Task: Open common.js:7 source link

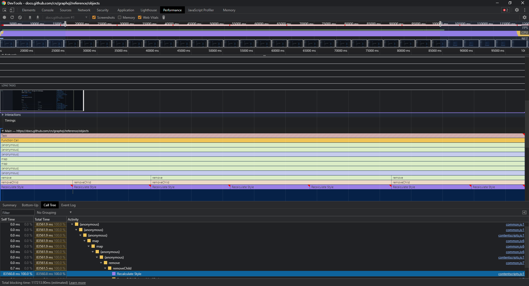Action: (x=515, y=263)
